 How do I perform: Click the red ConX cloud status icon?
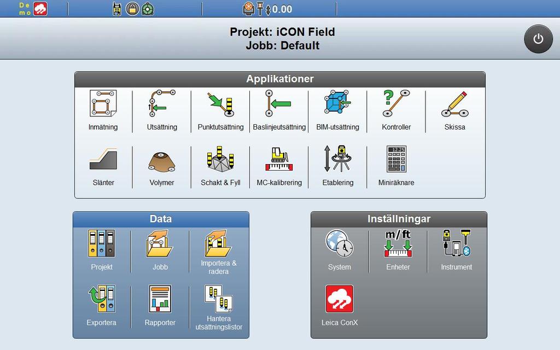point(40,9)
